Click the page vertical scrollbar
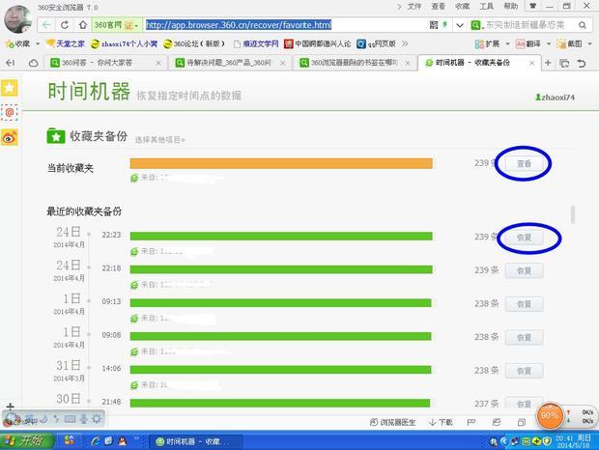599x450 pixels. (574, 213)
